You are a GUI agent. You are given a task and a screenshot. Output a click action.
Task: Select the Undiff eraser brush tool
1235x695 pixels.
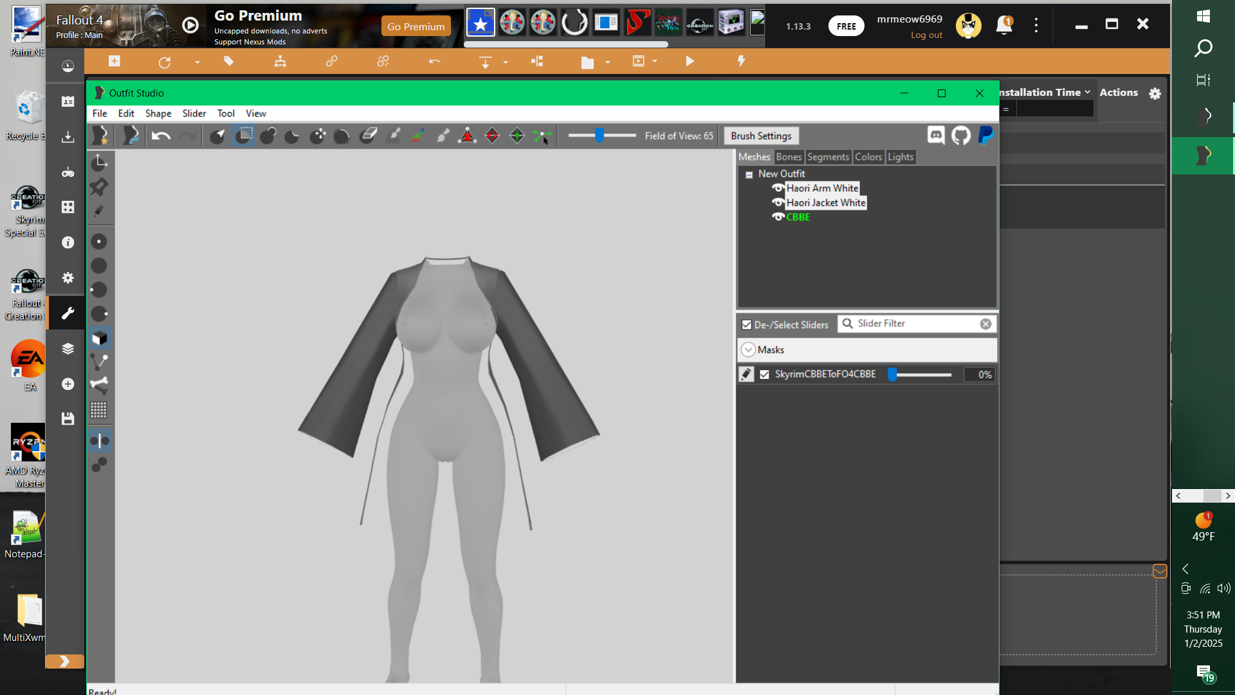tap(368, 136)
